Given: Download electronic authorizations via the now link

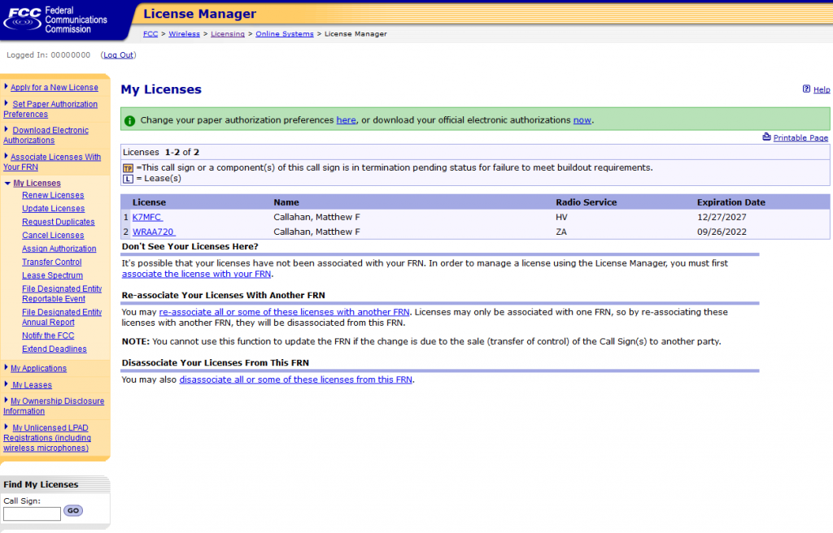Looking at the screenshot, I should [582, 119].
